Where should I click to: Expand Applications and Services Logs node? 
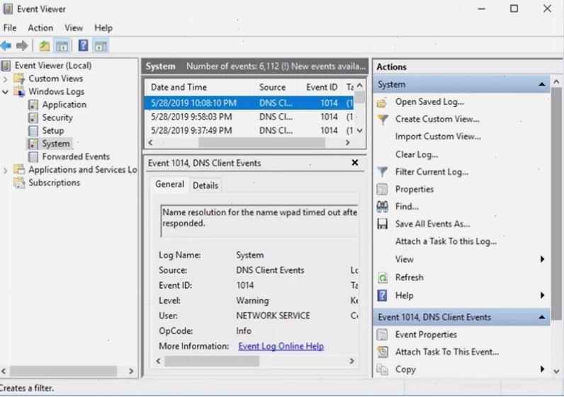[5, 170]
